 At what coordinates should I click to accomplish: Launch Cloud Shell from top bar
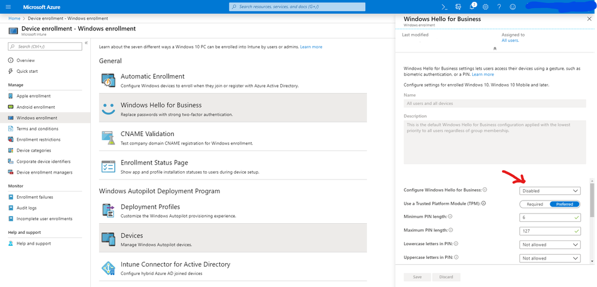point(444,7)
